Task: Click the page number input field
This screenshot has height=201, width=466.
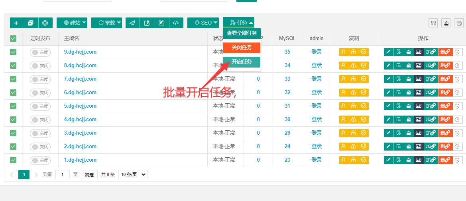Action: pos(63,175)
